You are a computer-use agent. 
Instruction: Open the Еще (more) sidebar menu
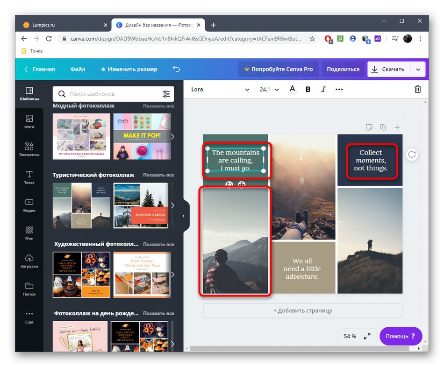coord(29,317)
